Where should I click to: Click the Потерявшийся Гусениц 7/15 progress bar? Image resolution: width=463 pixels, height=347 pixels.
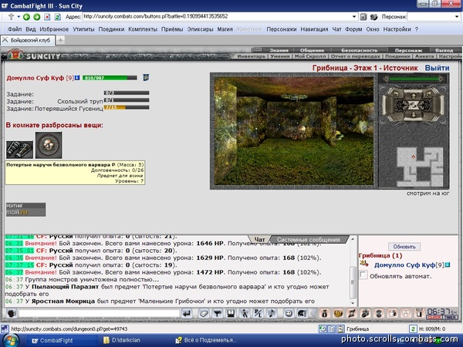[x=127, y=107]
